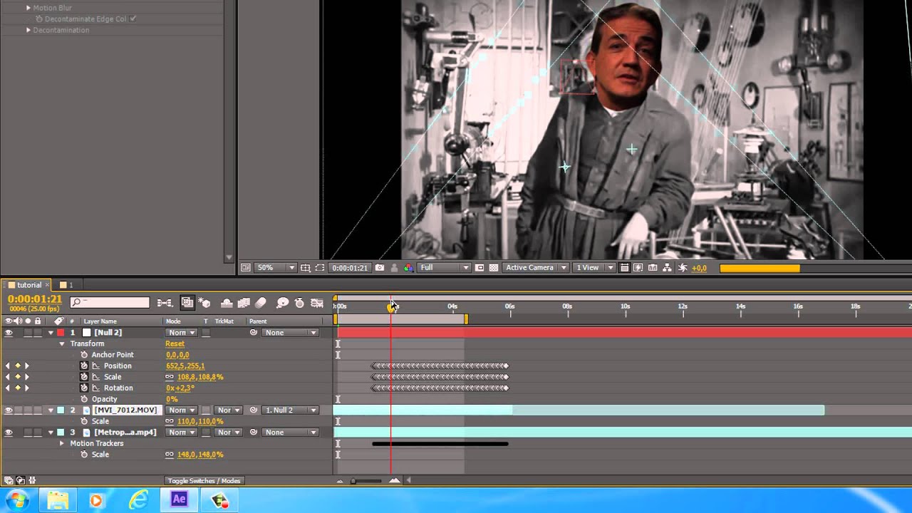Click the Position graph editor icon
Image resolution: width=912 pixels, height=513 pixels.
pos(96,366)
